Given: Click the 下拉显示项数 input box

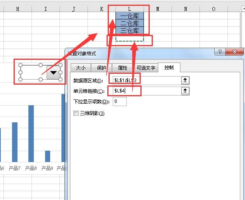Looking at the screenshot, I should (120, 101).
